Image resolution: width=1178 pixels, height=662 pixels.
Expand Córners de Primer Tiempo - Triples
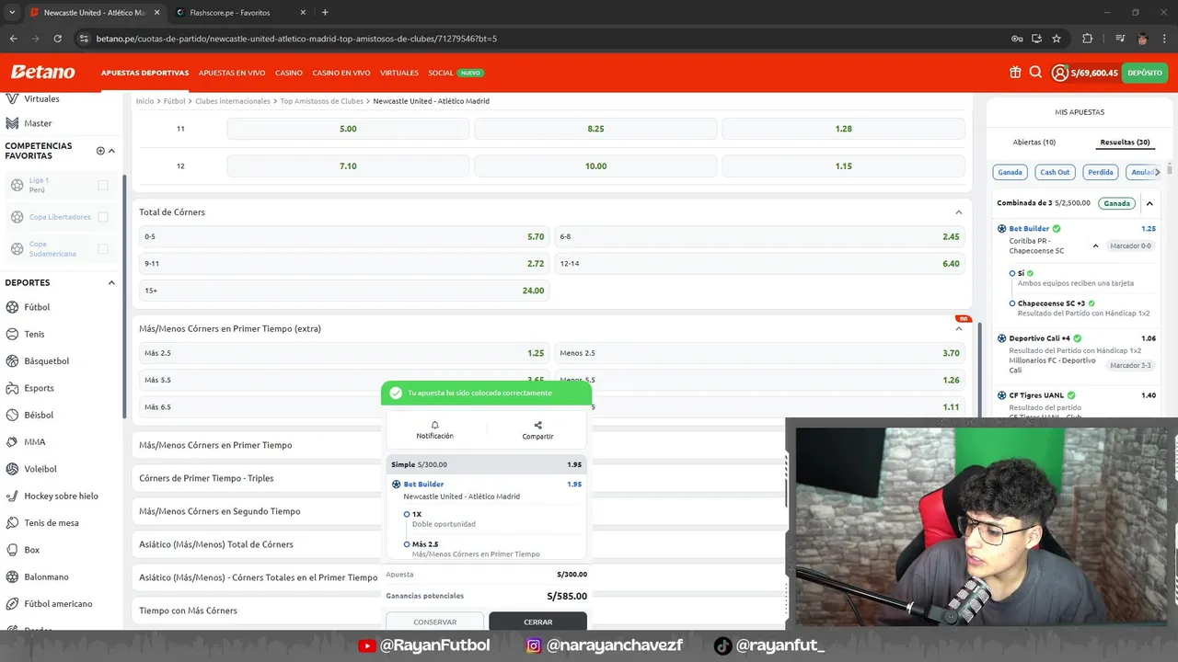click(x=206, y=478)
